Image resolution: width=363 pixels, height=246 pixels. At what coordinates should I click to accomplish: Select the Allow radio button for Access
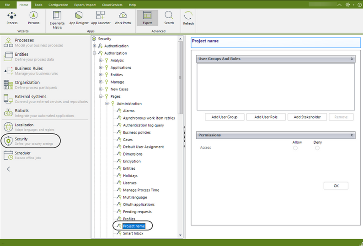(295, 148)
